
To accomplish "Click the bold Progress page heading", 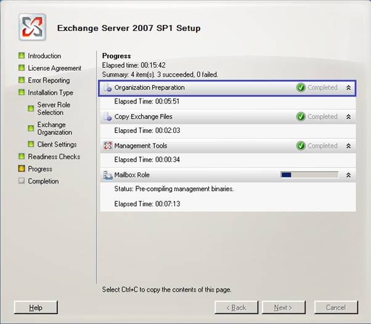I will pos(116,56).
